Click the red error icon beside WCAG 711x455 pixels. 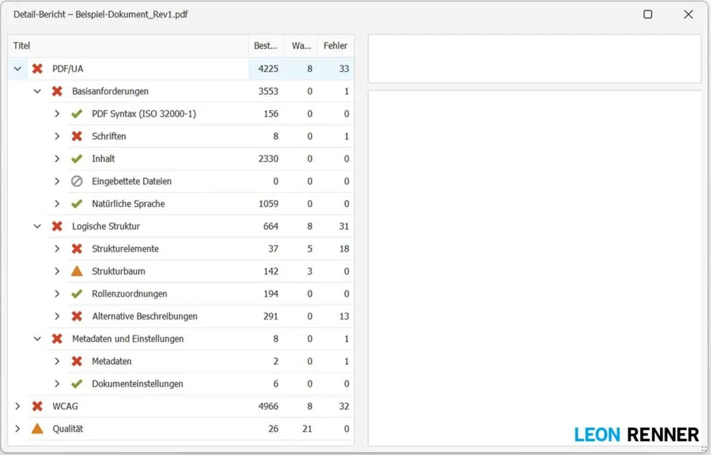click(37, 406)
